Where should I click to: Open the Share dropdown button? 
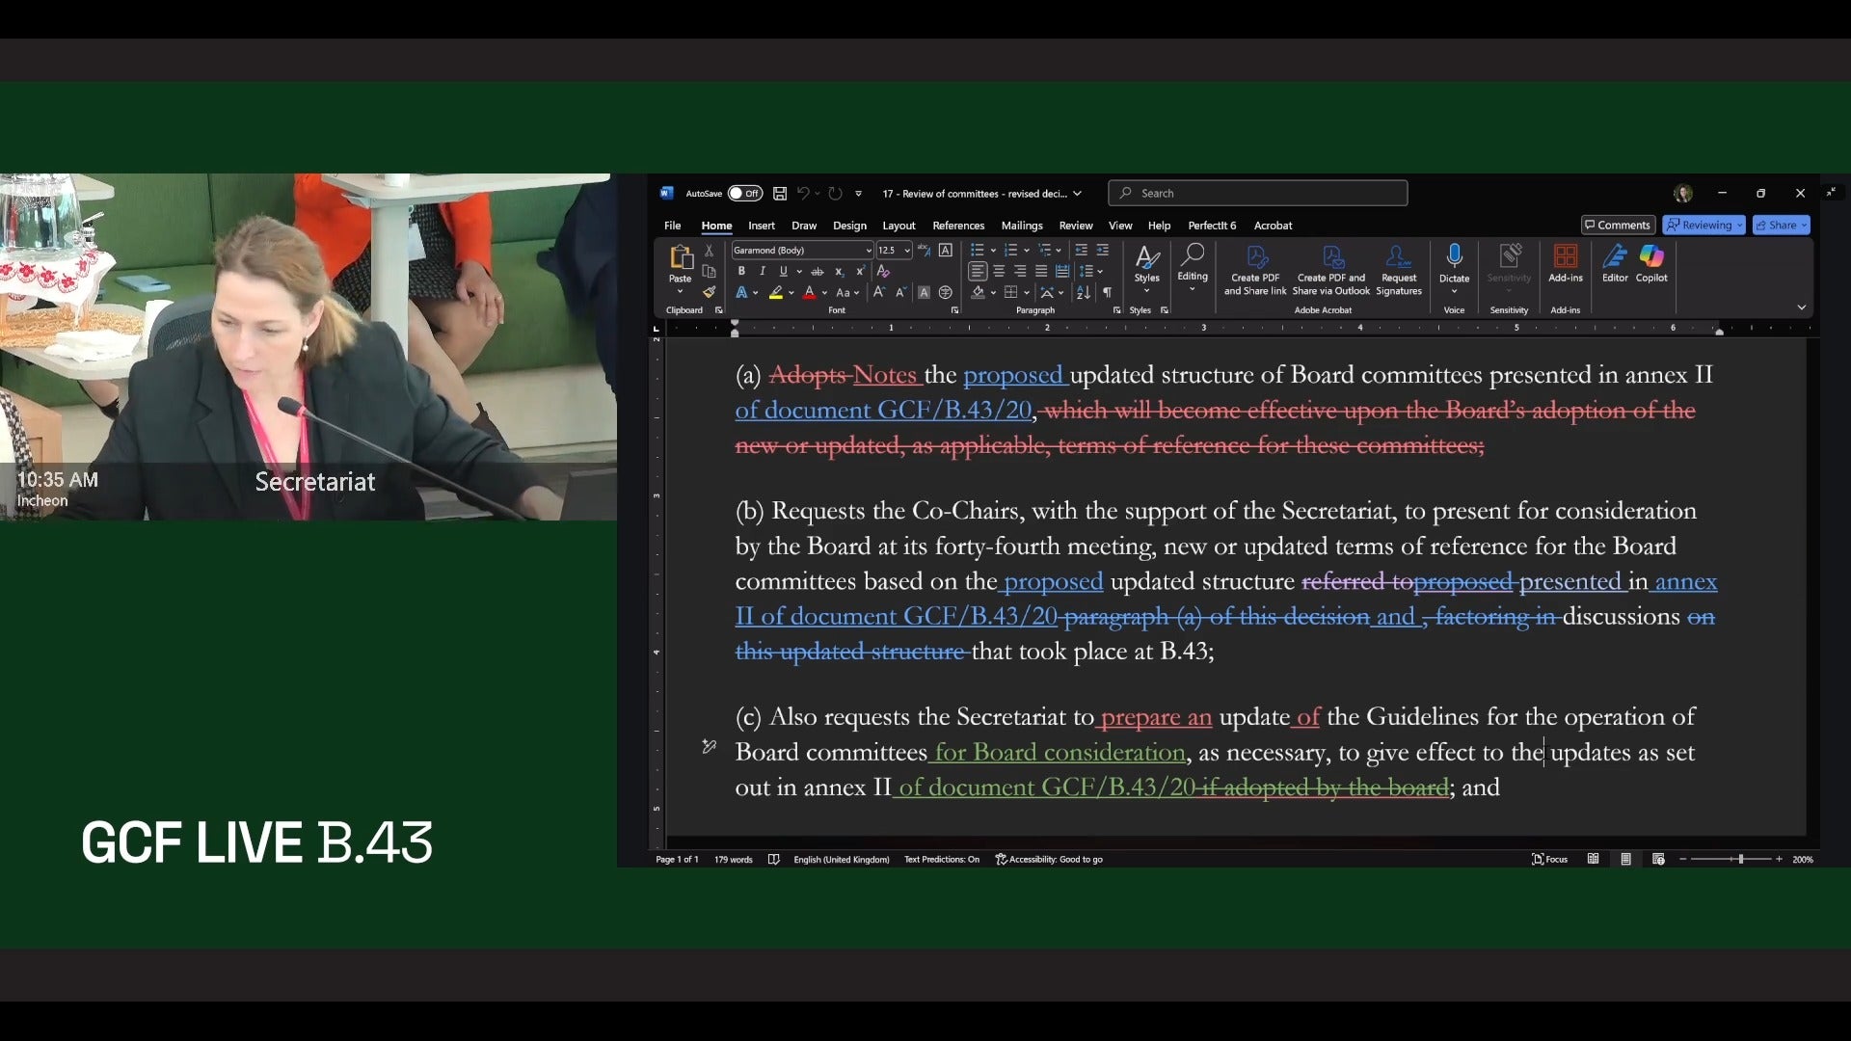(1781, 225)
